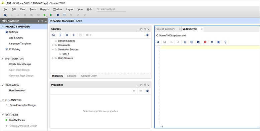Click the Program Device green-arrow icon

click(51, 15)
